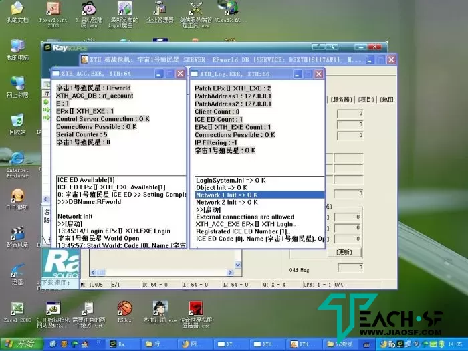Open the 开始 Start menu
Image resolution: width=468 pixels, height=351 pixels.
[x=21, y=344]
